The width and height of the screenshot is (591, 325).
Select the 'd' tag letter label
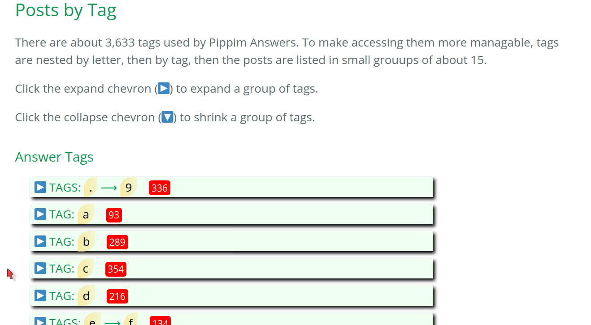(87, 296)
